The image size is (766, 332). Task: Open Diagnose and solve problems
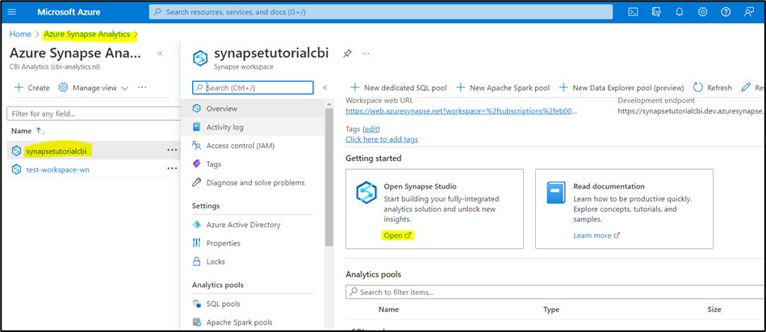257,182
